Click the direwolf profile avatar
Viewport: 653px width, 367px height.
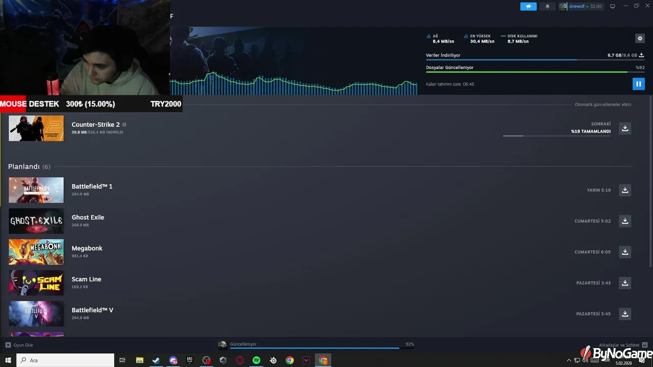click(x=563, y=6)
